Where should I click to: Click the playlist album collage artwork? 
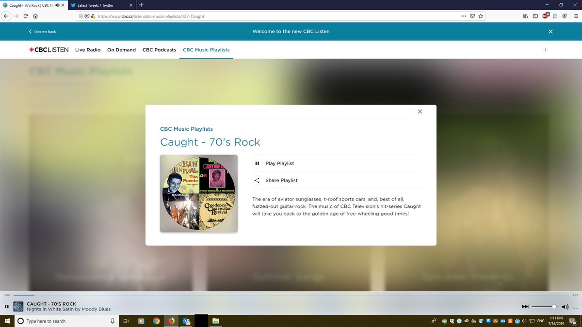(x=199, y=193)
